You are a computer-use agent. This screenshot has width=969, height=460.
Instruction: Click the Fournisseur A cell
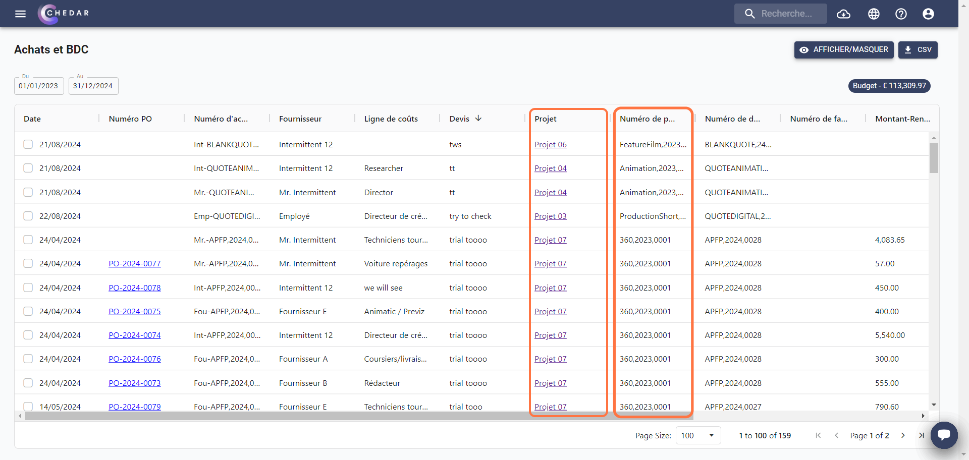coord(303,359)
